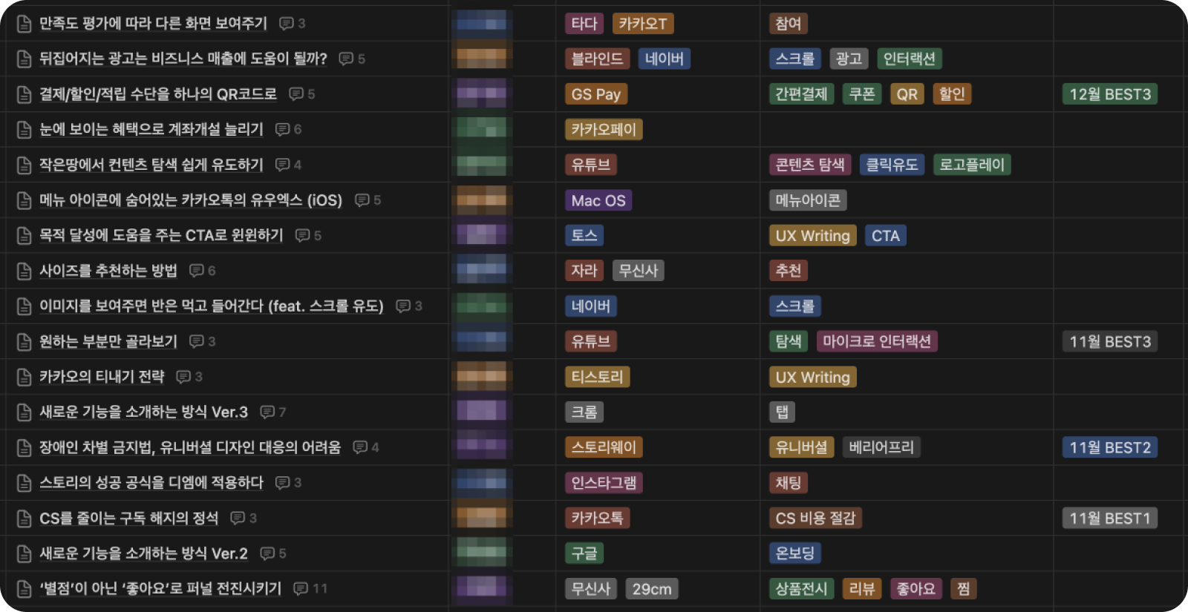Select the 11월 BEST1 tag
Image resolution: width=1188 pixels, height=612 pixels.
tap(1110, 518)
